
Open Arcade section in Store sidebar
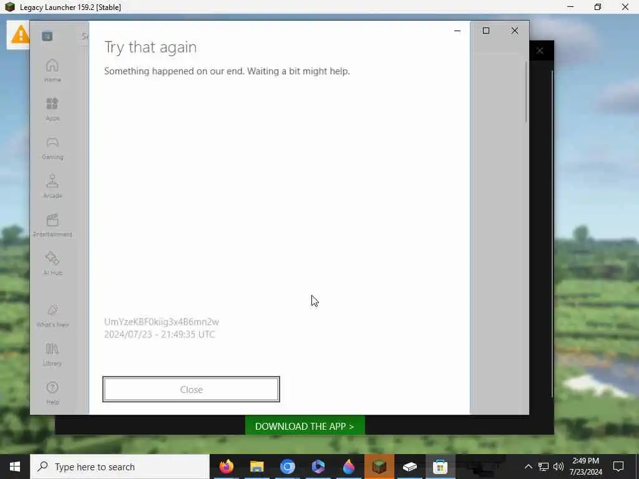click(x=52, y=186)
